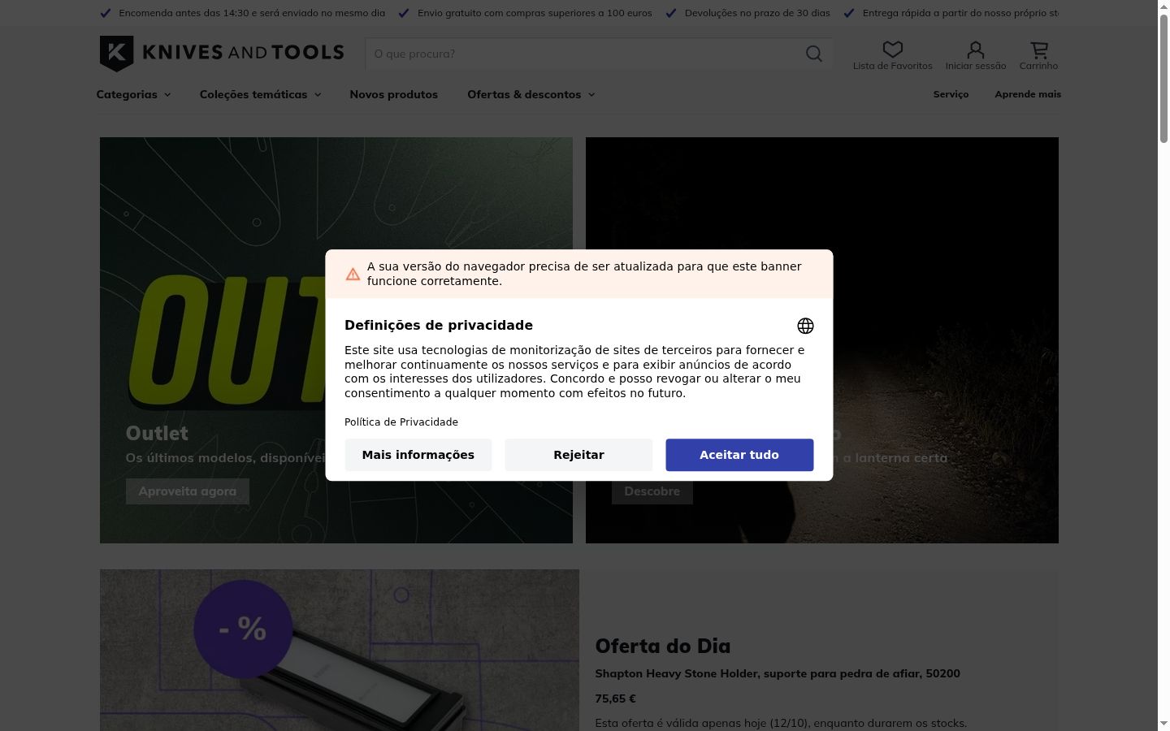Image resolution: width=1170 pixels, height=731 pixels.
Task: Expand the Coleções temáticas menu
Action: tap(260, 94)
